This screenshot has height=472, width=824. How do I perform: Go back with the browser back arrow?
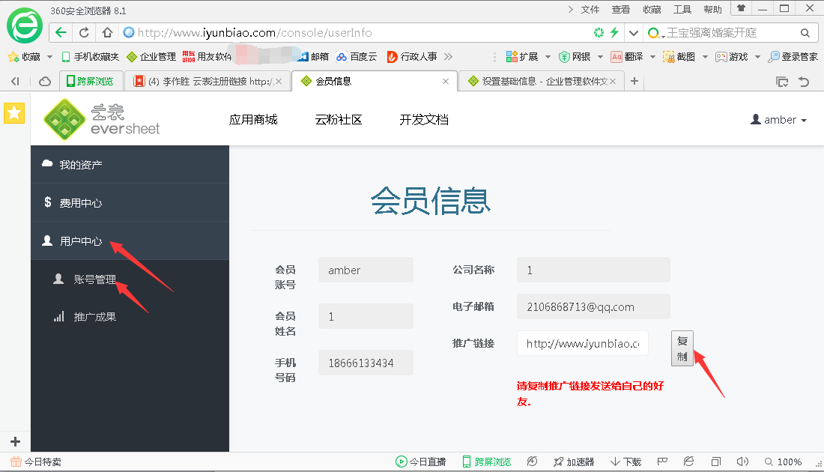(61, 32)
